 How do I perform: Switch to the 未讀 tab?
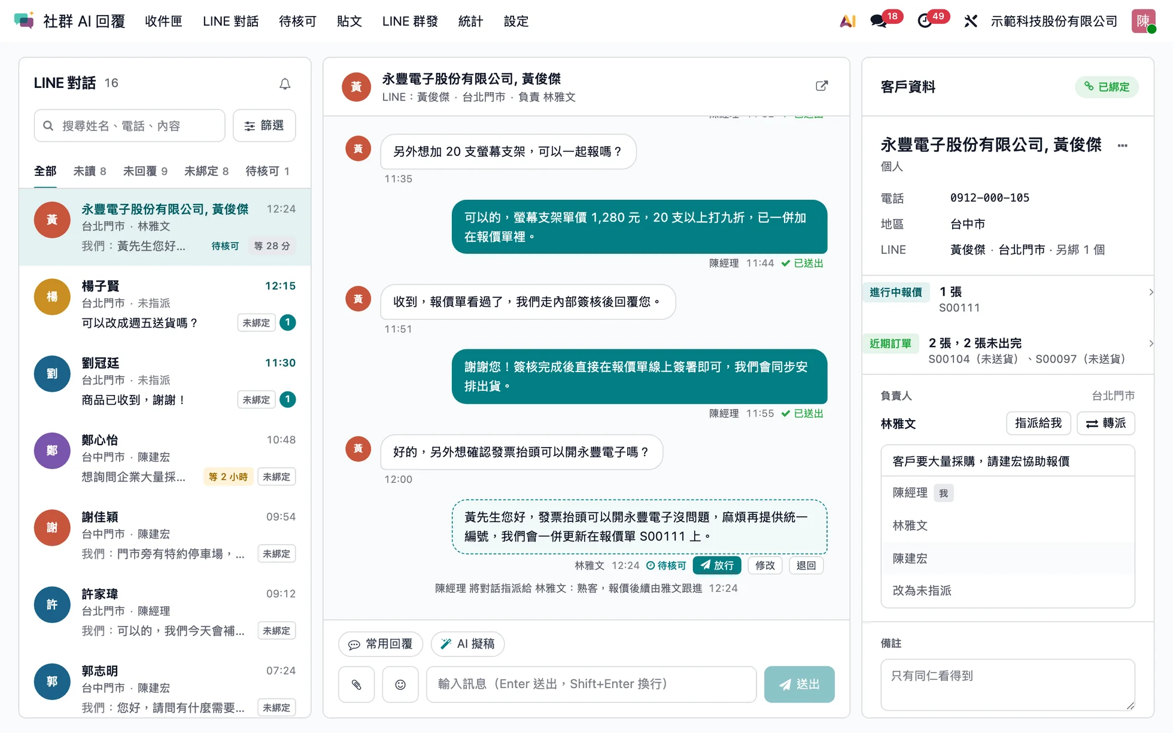(x=90, y=171)
